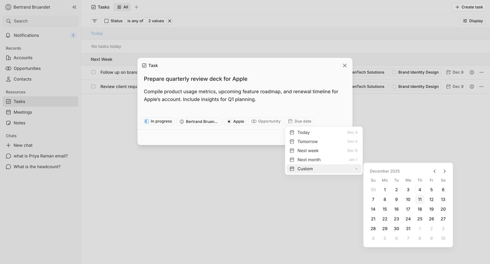The height and width of the screenshot is (264, 490).
Task: Select Today as due date
Action: [x=324, y=132]
